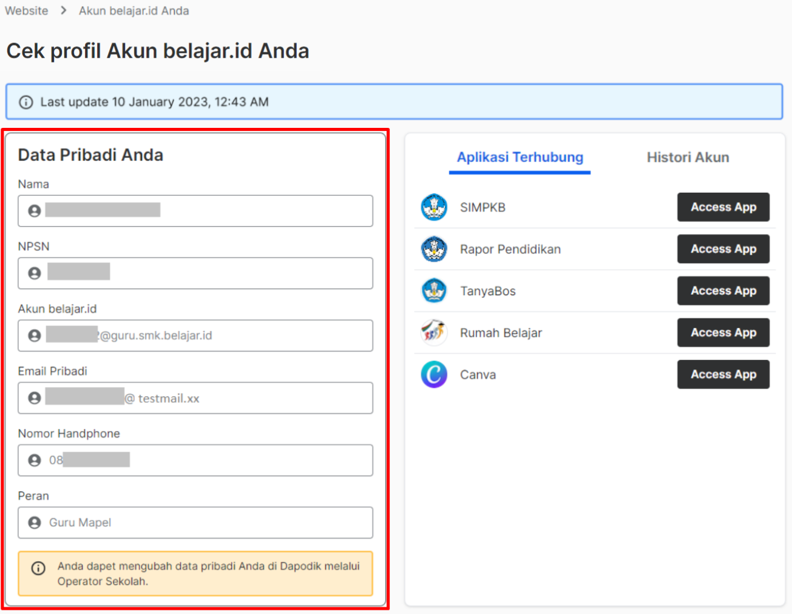Screen dimensions: 792x614
Task: Select the Aplikasi Terhubung tab
Action: pyautogui.click(x=520, y=158)
